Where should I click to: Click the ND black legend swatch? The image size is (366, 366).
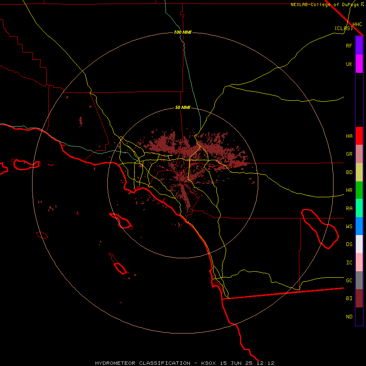[x=359, y=316]
